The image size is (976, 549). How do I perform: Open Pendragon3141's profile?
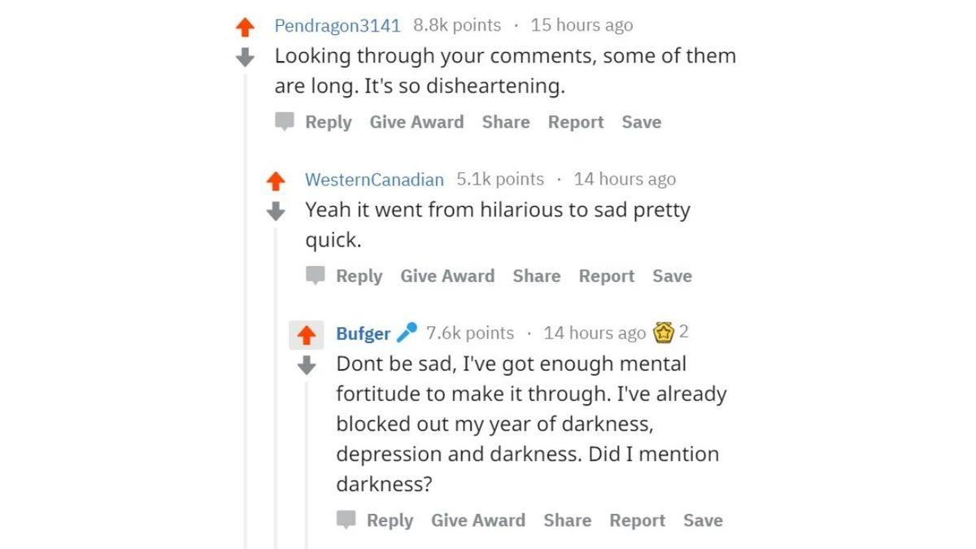pos(338,24)
